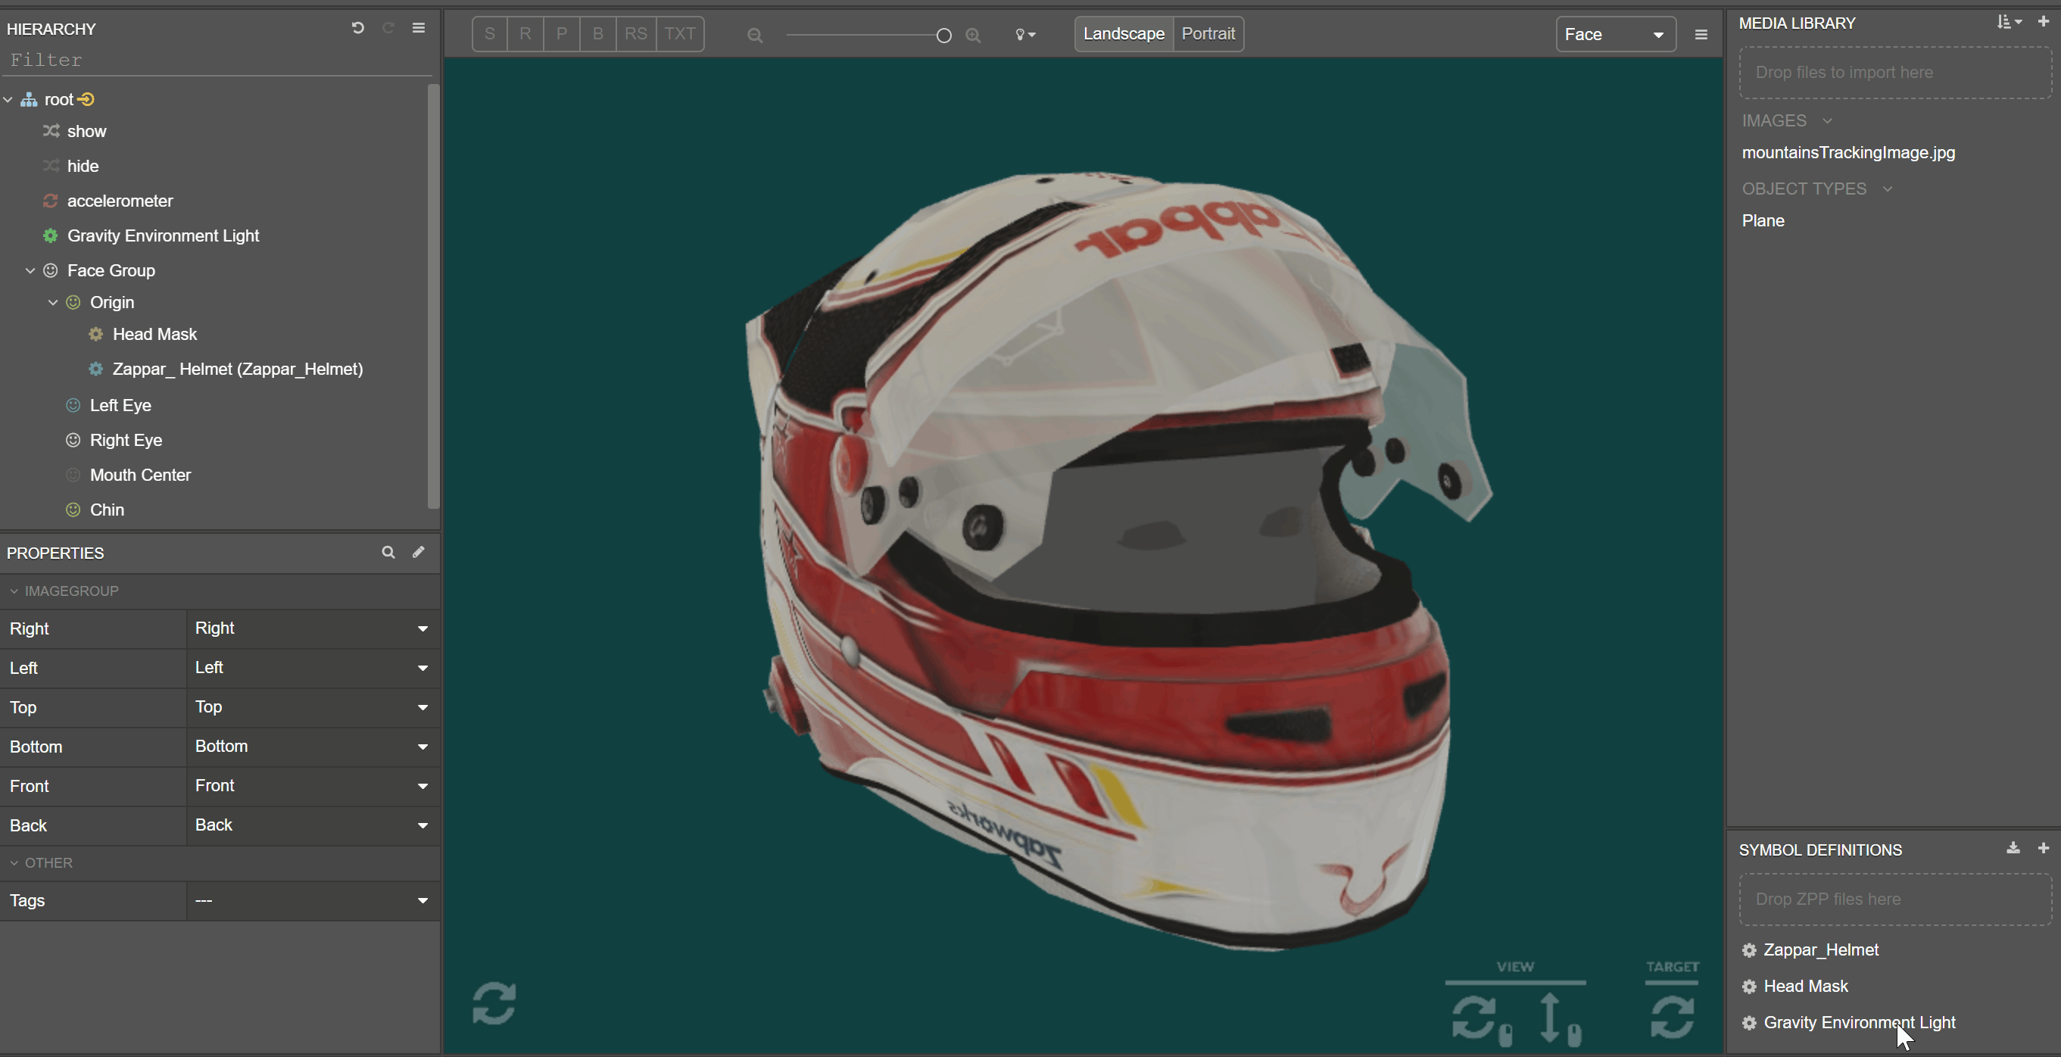Add new item to Media Library

pyautogui.click(x=2044, y=22)
